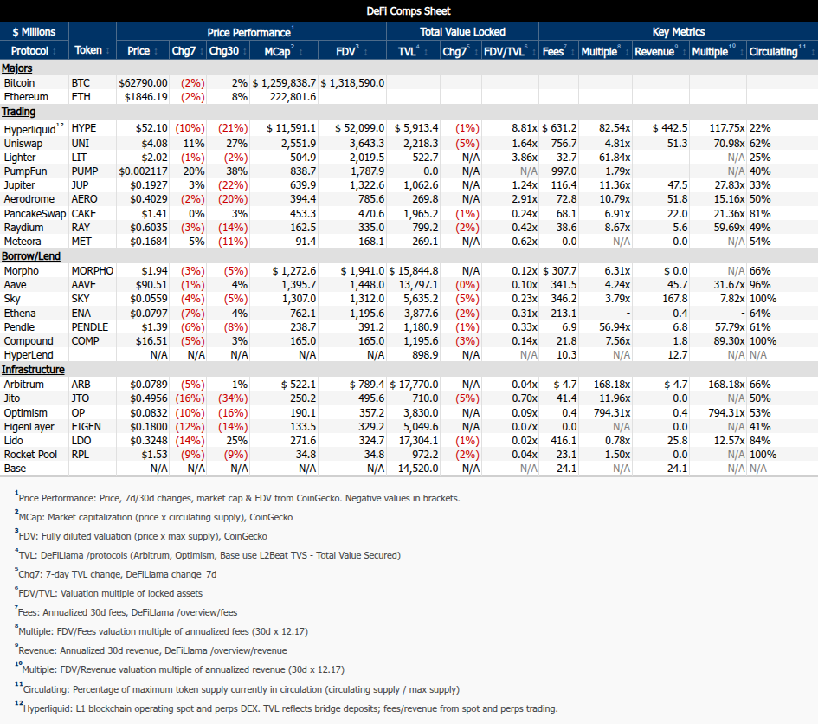Click the Jupiter protocol name
The height and width of the screenshot is (724, 818).
pyautogui.click(x=19, y=185)
